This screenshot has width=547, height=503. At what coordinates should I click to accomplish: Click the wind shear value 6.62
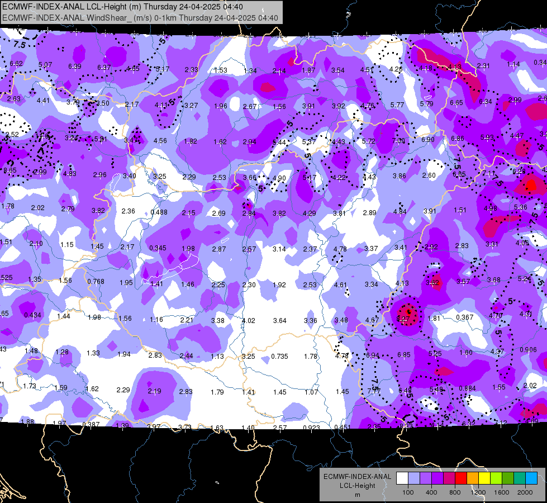coord(16,64)
